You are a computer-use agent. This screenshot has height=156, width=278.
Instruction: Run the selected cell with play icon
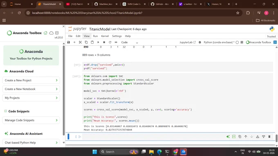pos(98,42)
